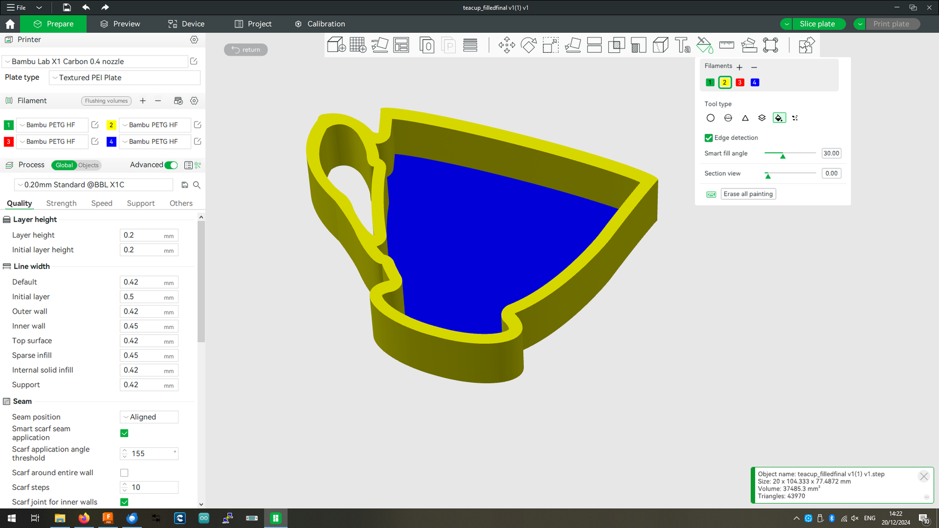This screenshot has width=939, height=528.
Task: Turn off the Advanced toggle
Action: [171, 165]
